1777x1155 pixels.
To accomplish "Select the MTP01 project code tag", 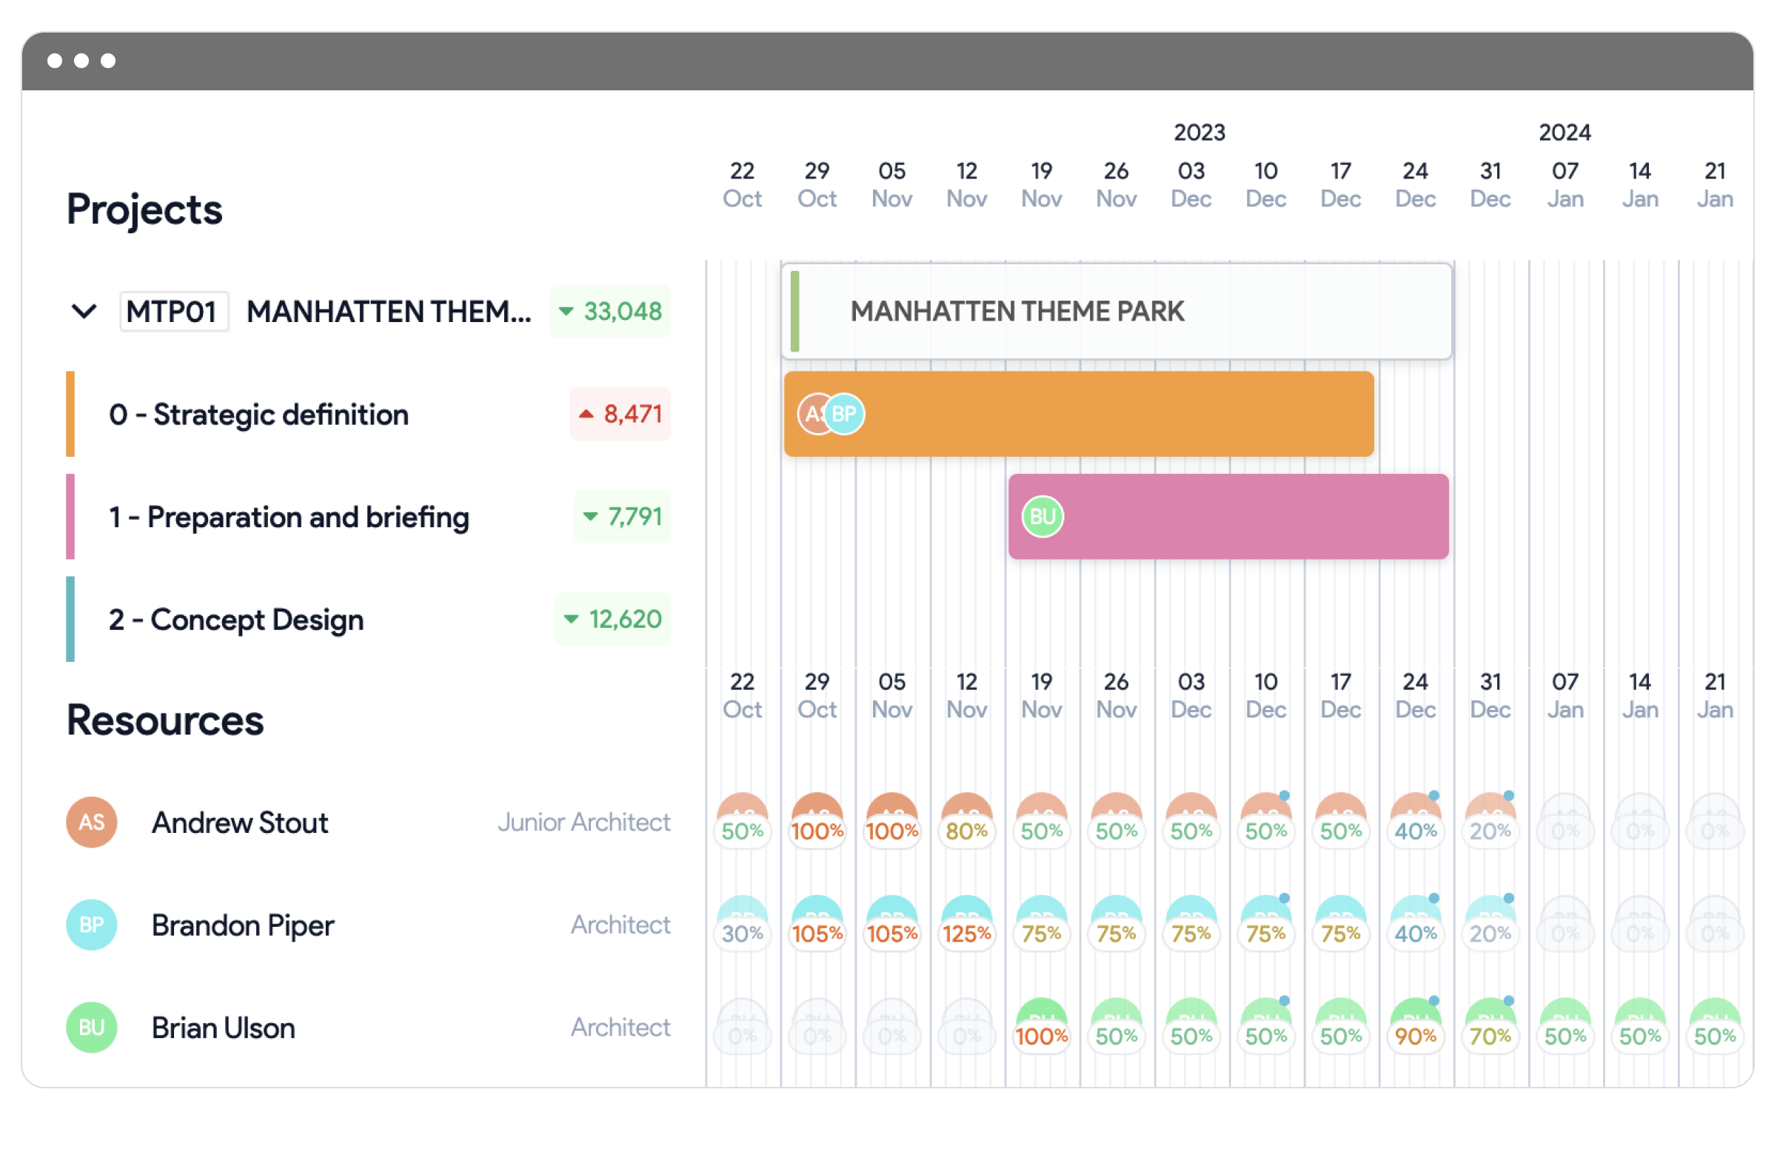I will click(173, 312).
